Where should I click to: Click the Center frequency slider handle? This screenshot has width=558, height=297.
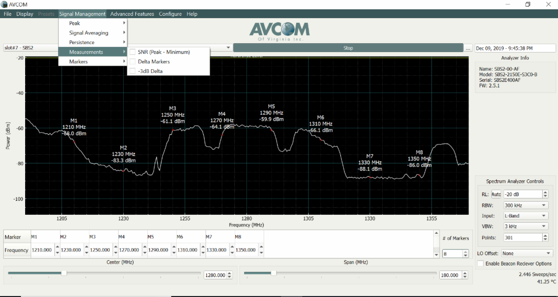tap(64, 273)
